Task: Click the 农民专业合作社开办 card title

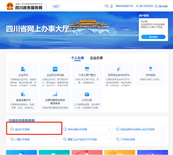Action: 119,75
